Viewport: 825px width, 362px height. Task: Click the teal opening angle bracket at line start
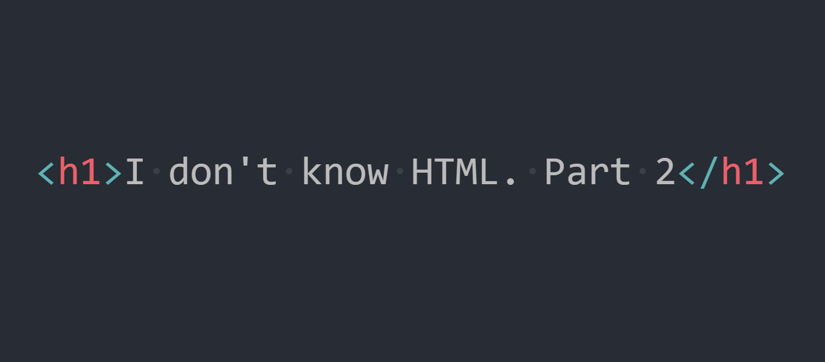pyautogui.click(x=46, y=173)
